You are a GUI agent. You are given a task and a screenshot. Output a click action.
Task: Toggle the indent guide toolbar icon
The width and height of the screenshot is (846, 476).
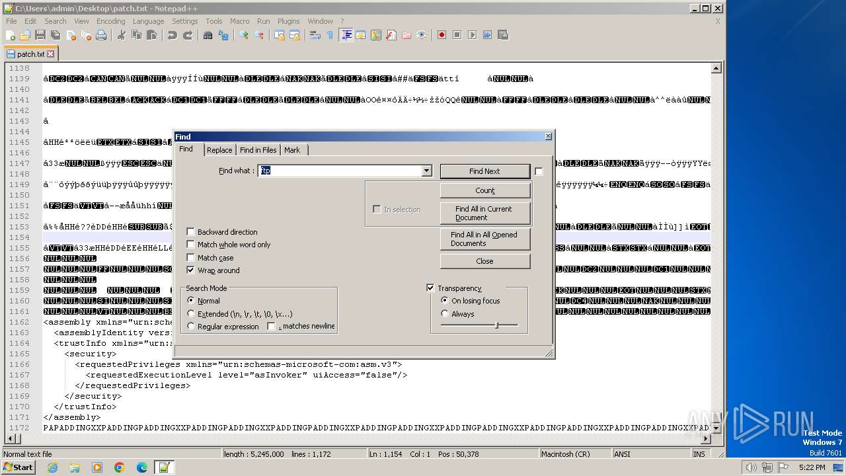[346, 35]
